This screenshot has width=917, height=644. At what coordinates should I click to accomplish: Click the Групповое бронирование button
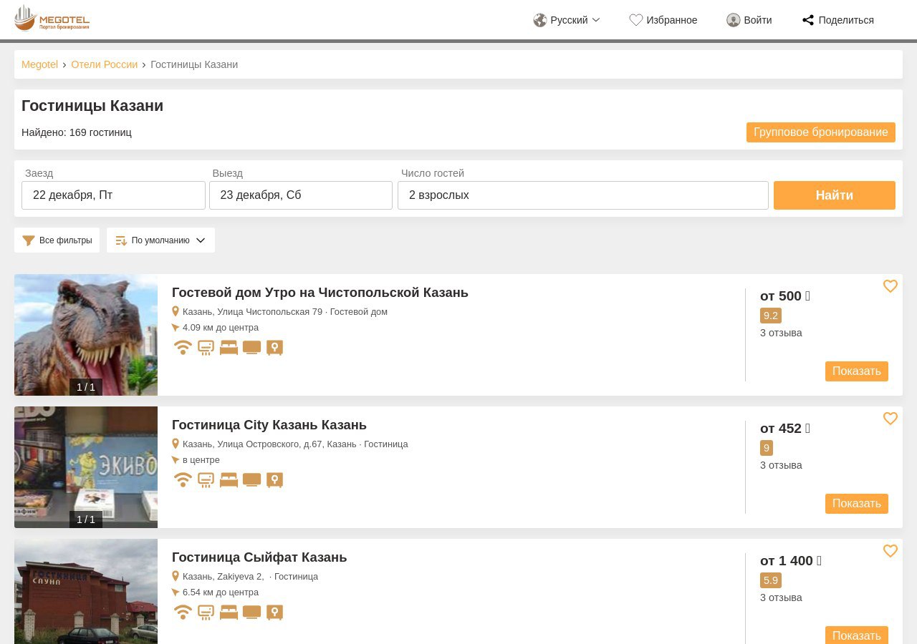click(820, 132)
